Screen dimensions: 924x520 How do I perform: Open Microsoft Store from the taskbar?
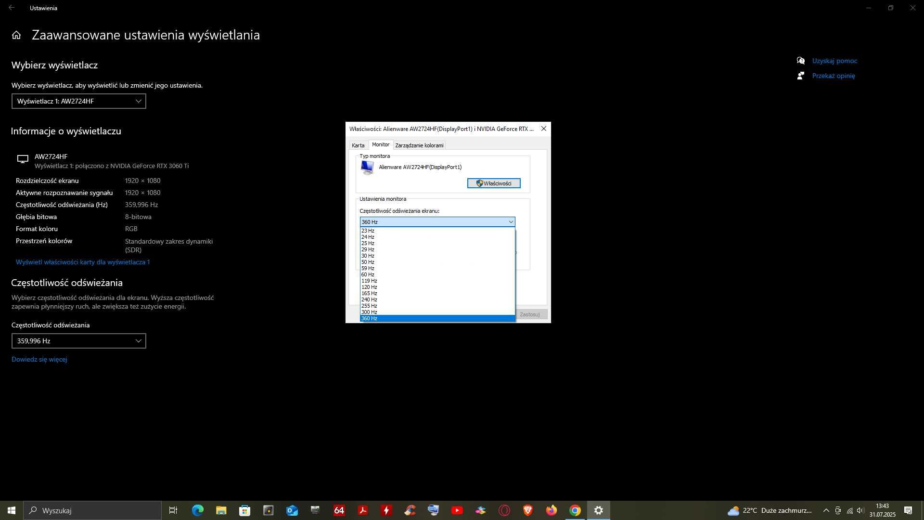pyautogui.click(x=244, y=510)
